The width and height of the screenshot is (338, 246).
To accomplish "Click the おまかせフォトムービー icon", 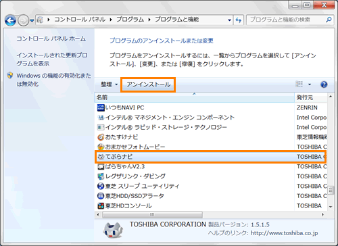I will click(101, 147).
